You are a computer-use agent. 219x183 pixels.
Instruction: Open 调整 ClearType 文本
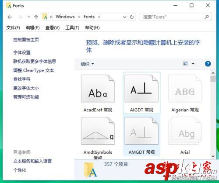pos(34,70)
